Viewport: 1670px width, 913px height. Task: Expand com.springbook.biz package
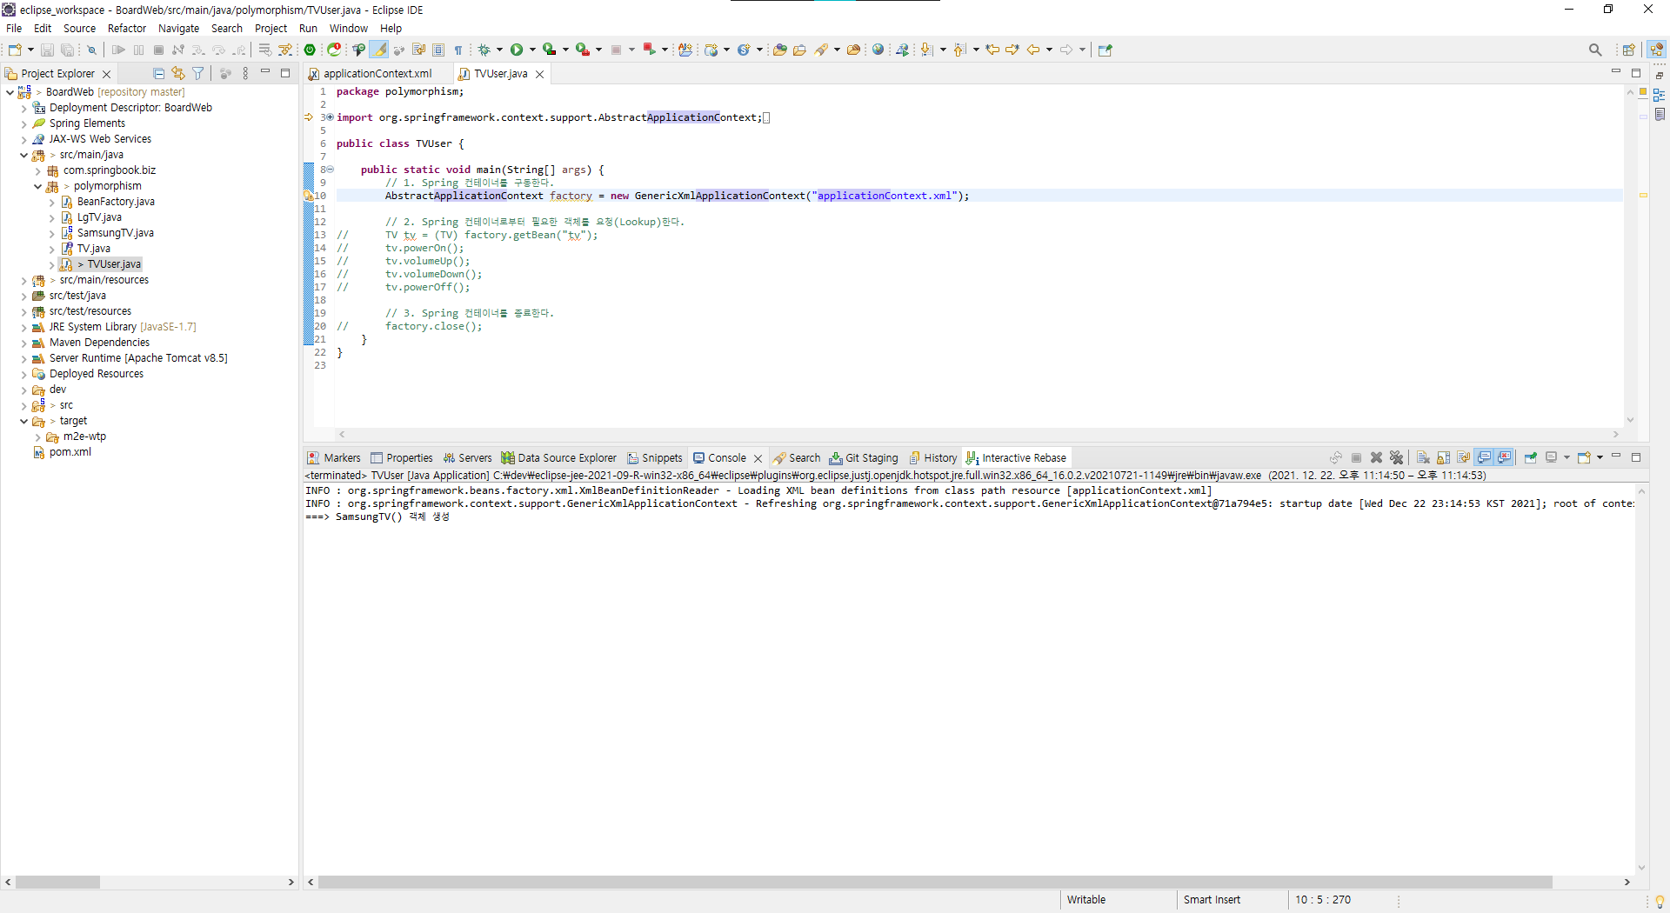coord(37,170)
